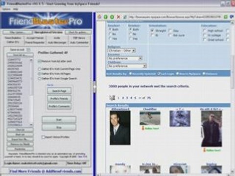Check the Grad school education checkbox
Screen dimensions: 235x176
tap(204, 40)
